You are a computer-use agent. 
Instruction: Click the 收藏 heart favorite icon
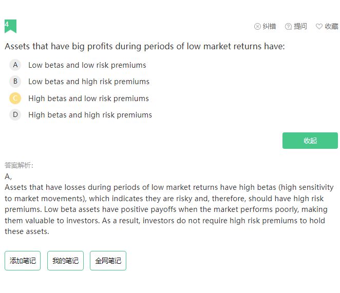[319, 27]
